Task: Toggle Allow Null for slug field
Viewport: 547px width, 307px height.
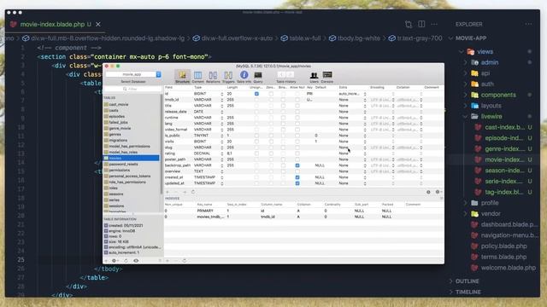Action: [x=297, y=148]
